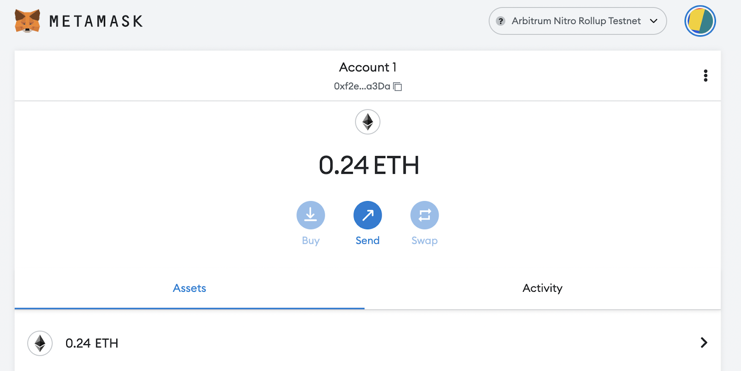This screenshot has height=371, width=741.
Task: Click the Account 1 name
Action: pyautogui.click(x=368, y=67)
